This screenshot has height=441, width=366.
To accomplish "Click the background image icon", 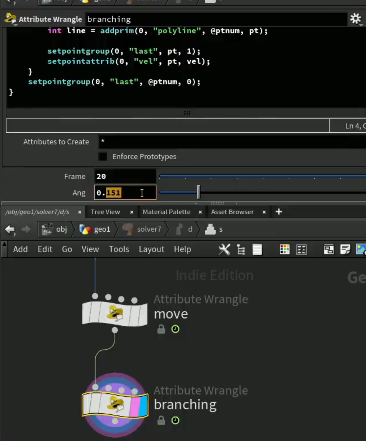I will (361, 250).
